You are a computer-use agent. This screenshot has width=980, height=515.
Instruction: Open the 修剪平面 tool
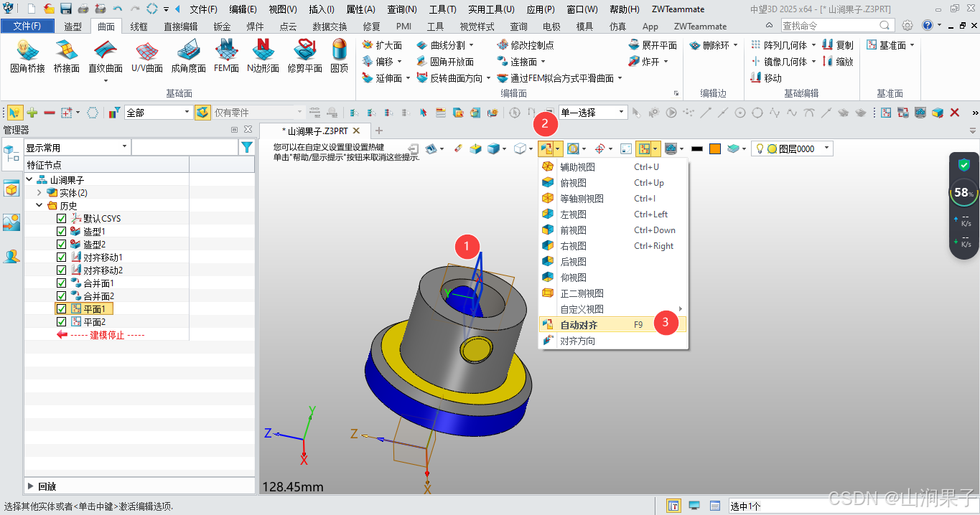[x=304, y=57]
